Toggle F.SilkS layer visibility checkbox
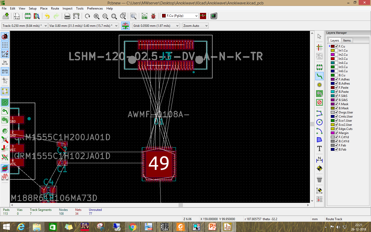 (x=336, y=96)
